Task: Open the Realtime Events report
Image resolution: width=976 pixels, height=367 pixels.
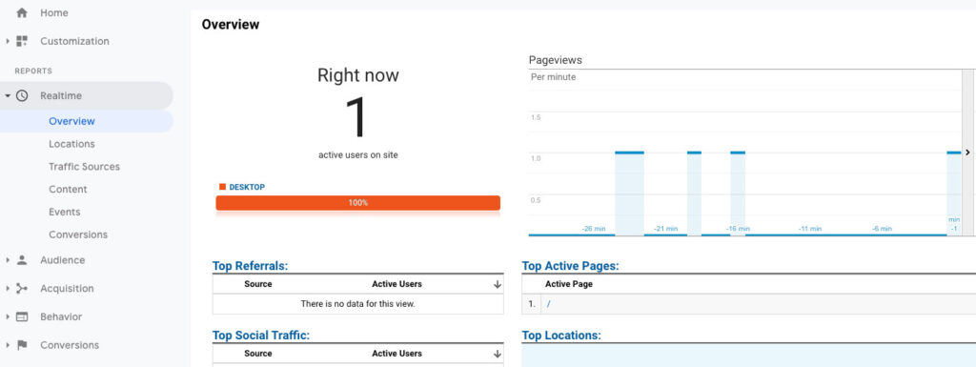Action: pos(64,213)
